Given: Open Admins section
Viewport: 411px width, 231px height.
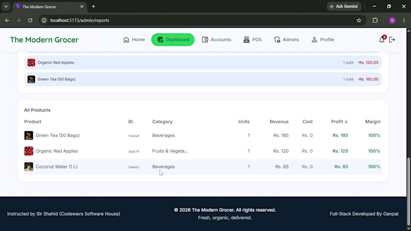Looking at the screenshot, I should click(x=286, y=39).
